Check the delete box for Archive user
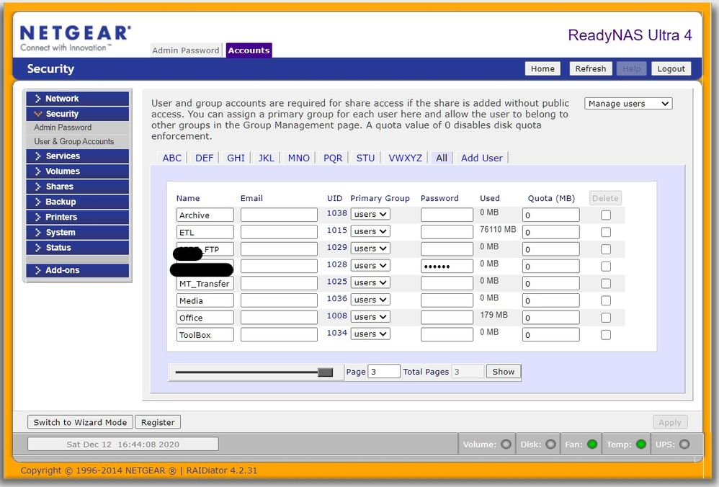Image resolution: width=719 pixels, height=487 pixels. [x=606, y=215]
